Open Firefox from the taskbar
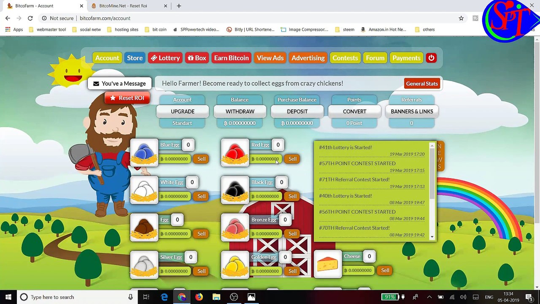 click(x=199, y=297)
